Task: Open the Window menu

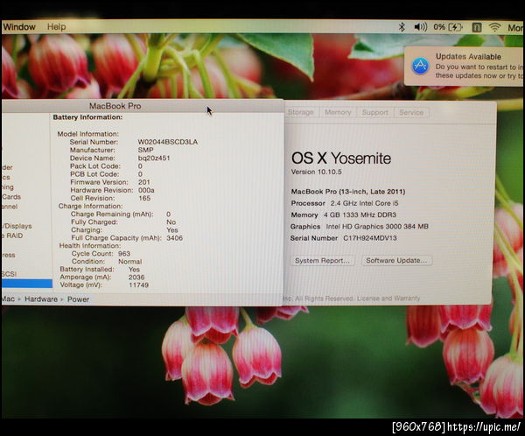Action: click(19, 27)
